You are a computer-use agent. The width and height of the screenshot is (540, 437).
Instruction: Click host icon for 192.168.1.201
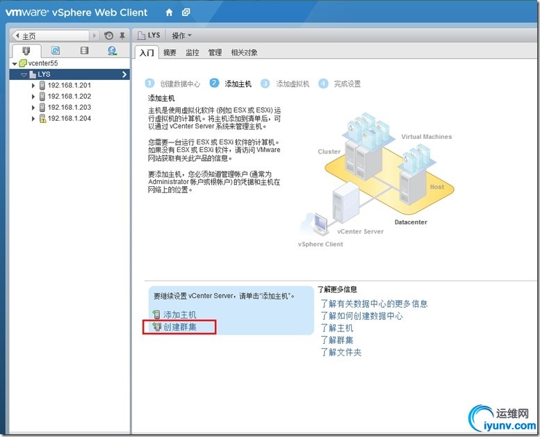42,85
